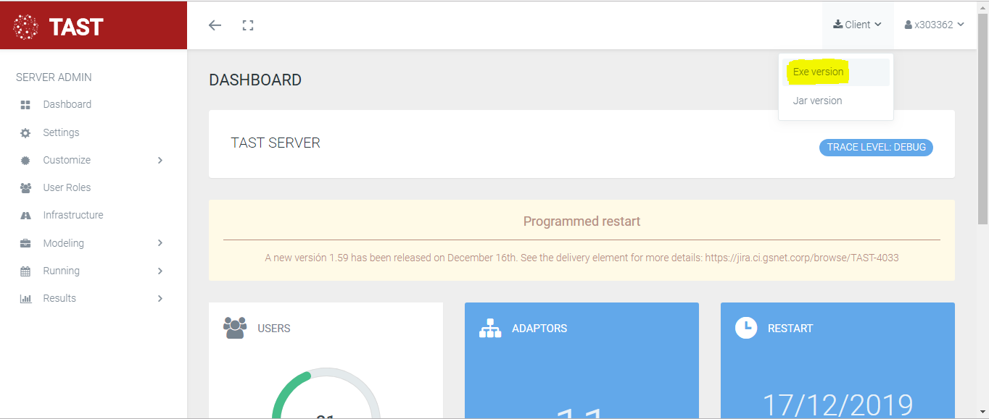Image resolution: width=989 pixels, height=419 pixels.
Task: Click the back arrow icon
Action: coord(215,25)
